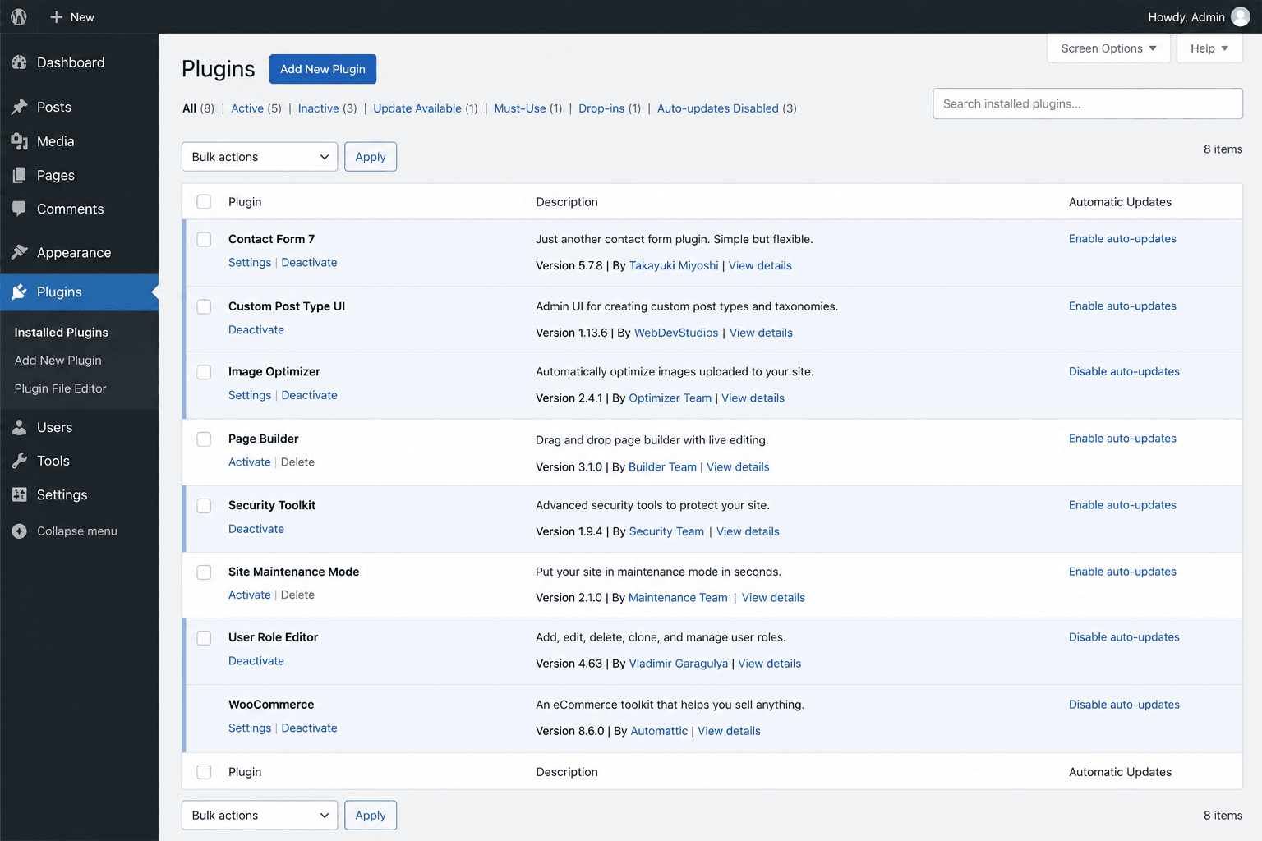Open WooCommerce Settings link
Image resolution: width=1262 pixels, height=841 pixels.
coord(250,728)
